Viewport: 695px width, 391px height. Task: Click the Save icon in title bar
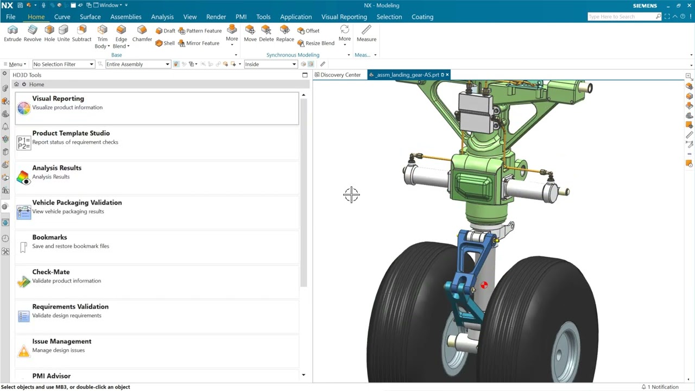[x=20, y=5]
